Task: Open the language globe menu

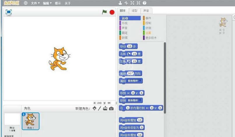Action: pos(26,3)
